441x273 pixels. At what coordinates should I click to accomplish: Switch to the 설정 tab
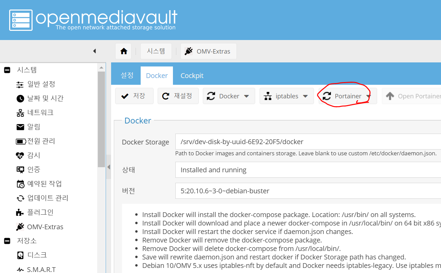[127, 76]
